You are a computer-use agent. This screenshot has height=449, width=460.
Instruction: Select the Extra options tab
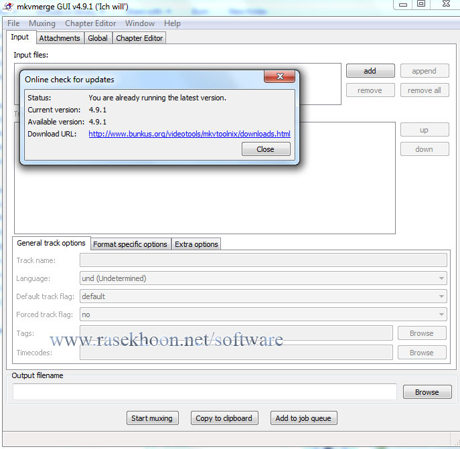[x=196, y=244]
